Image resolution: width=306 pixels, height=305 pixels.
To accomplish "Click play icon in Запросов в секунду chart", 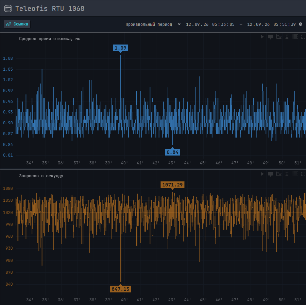I will point(262,174).
